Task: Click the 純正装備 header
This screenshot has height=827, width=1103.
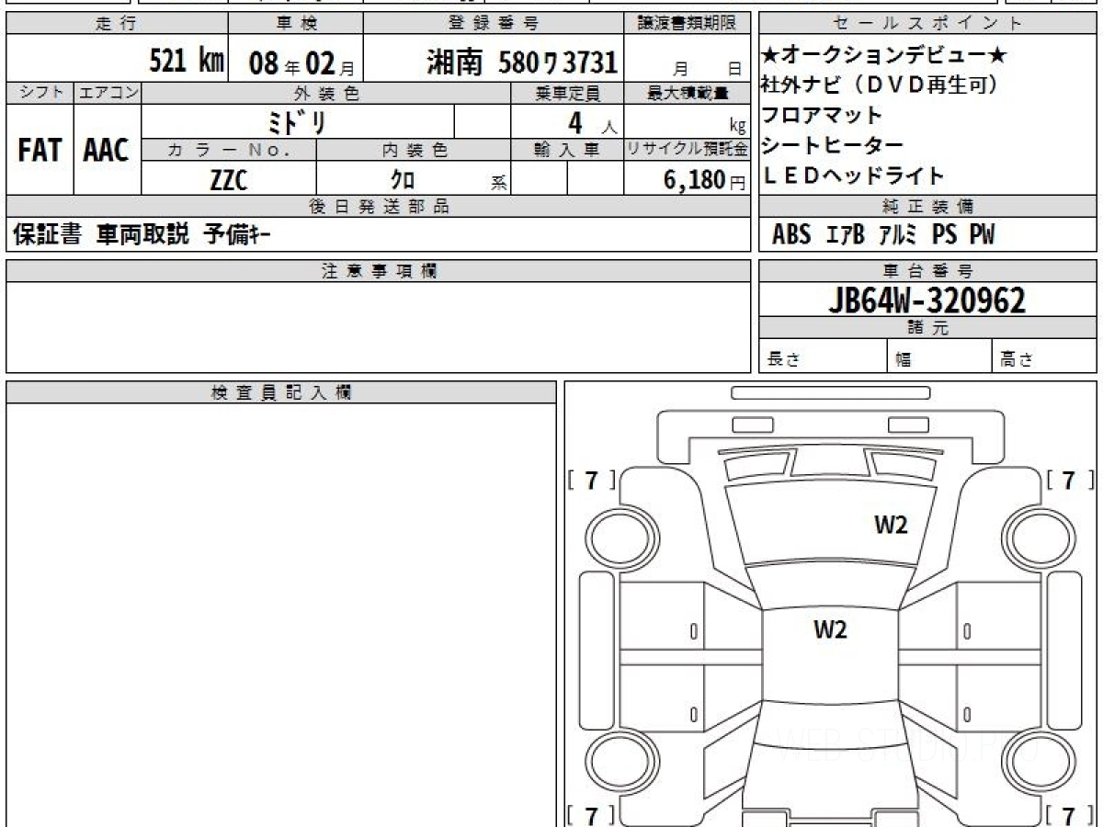Action: [928, 207]
